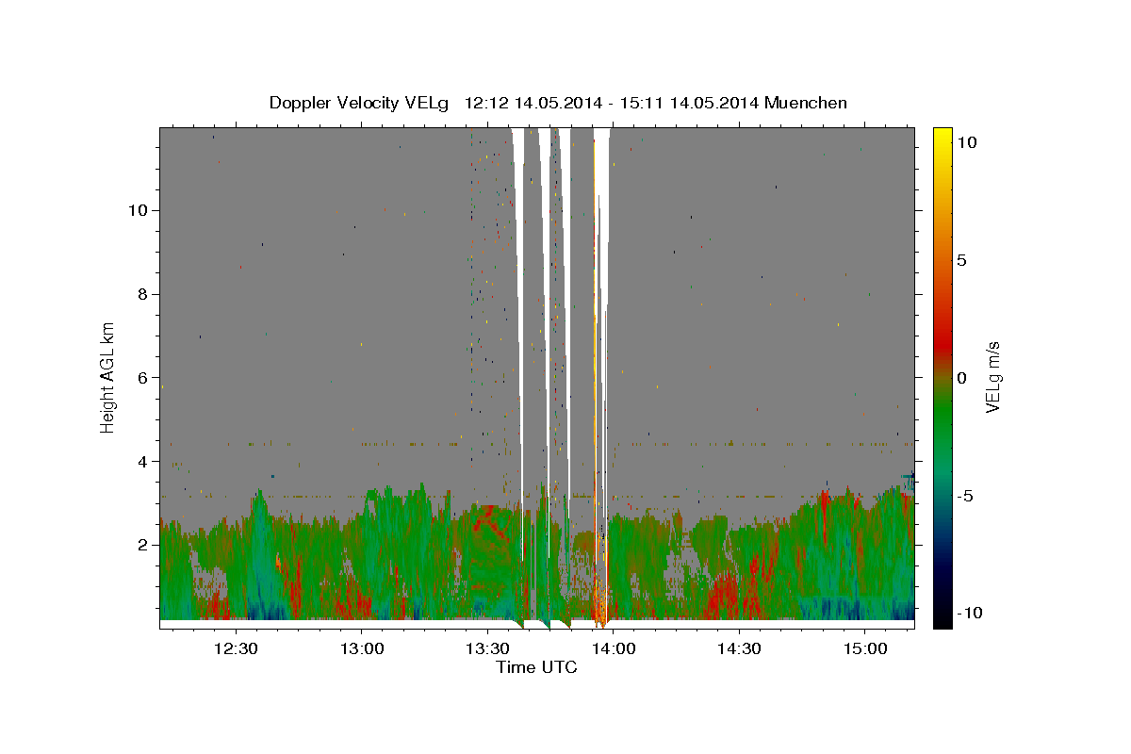Click the '12:30' time axis label

tap(236, 648)
